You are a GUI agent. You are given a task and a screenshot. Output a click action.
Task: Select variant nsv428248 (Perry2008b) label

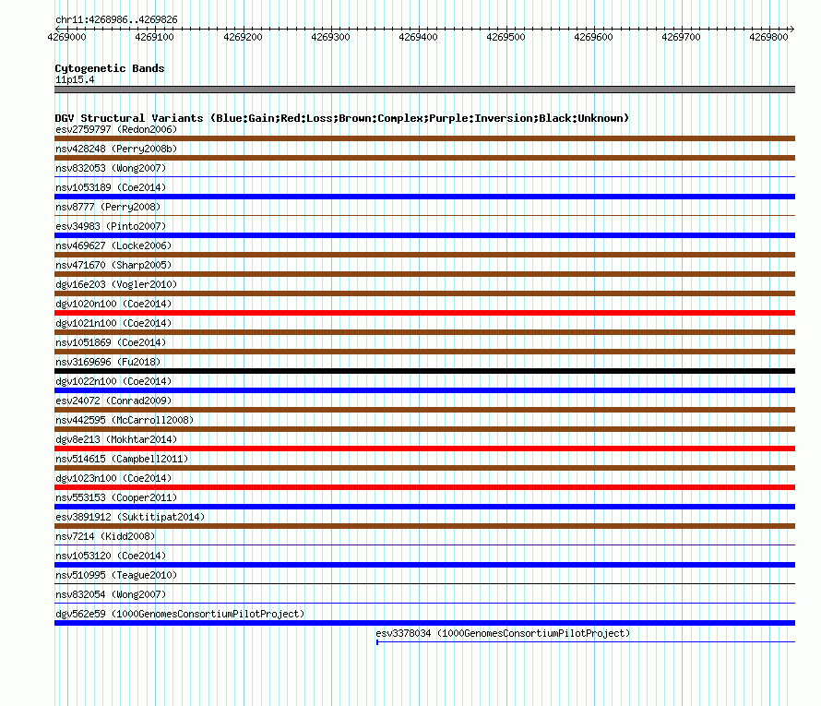coord(116,149)
